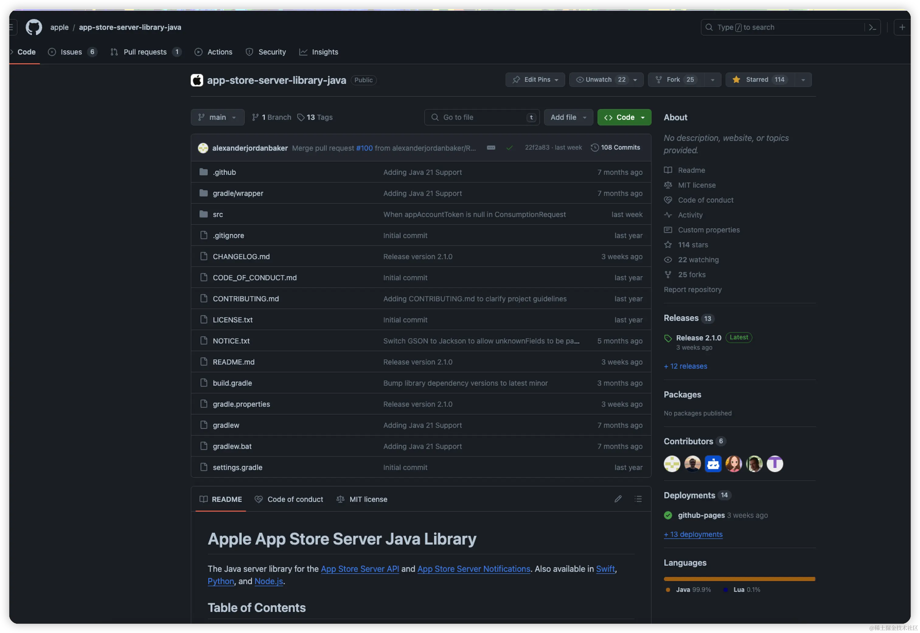Image resolution: width=920 pixels, height=633 pixels.
Task: Click the Java orange language dot
Action: (668, 590)
